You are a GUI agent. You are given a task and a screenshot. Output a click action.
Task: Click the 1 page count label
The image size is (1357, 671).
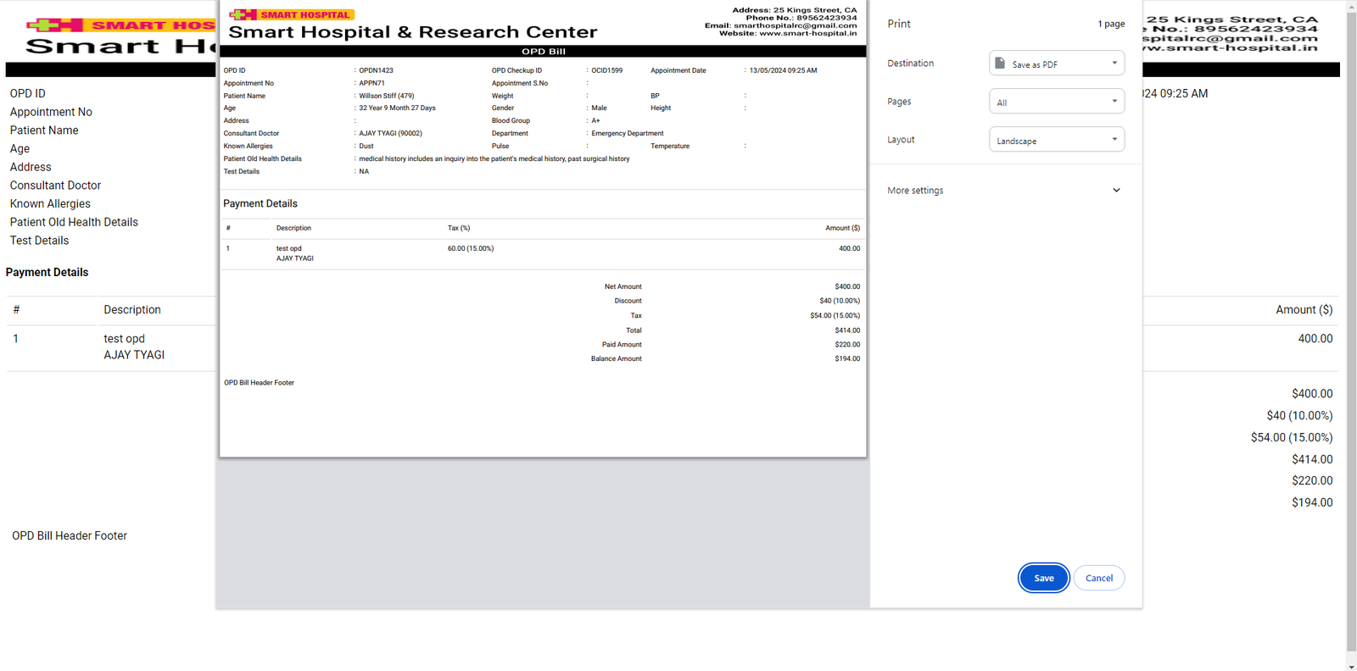coord(1111,24)
